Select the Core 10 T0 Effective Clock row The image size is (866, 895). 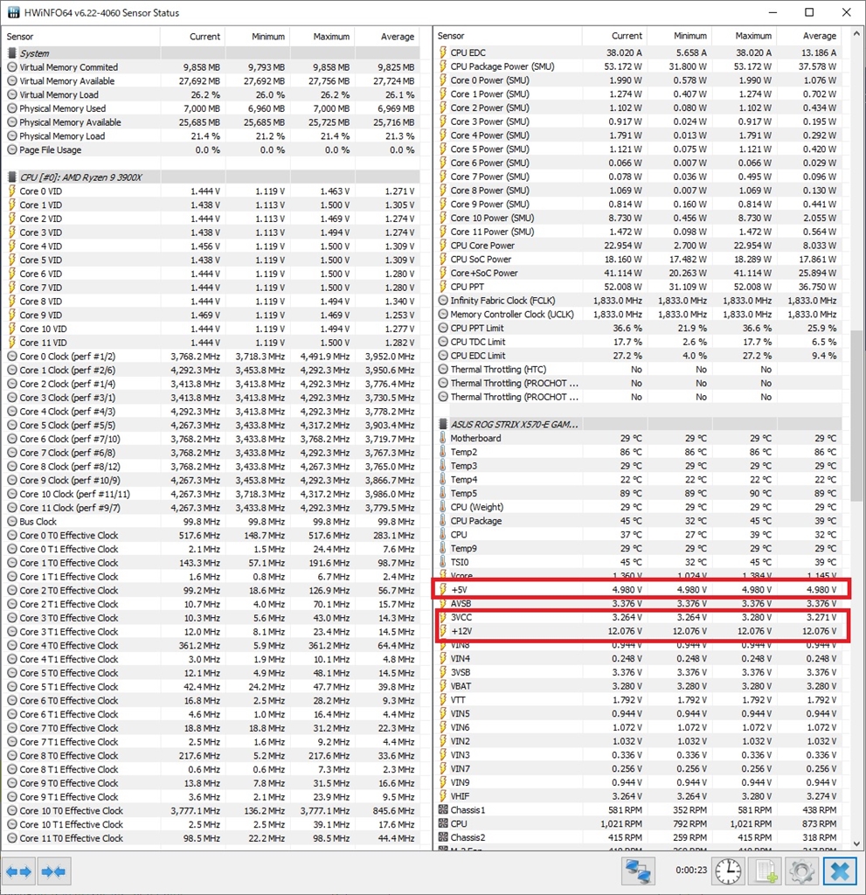[212, 810]
